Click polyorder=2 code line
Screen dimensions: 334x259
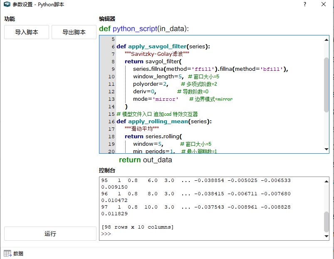175,84
